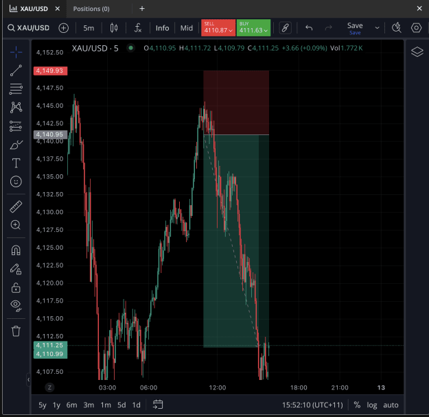Change the 5m timeframe interval

pyautogui.click(x=89, y=28)
